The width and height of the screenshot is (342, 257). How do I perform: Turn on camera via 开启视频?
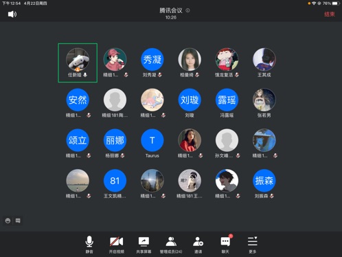point(117,245)
